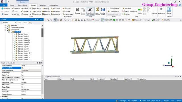Toggle the green body selection filter
This screenshot has width=182, height=102.
(x=114, y=20)
